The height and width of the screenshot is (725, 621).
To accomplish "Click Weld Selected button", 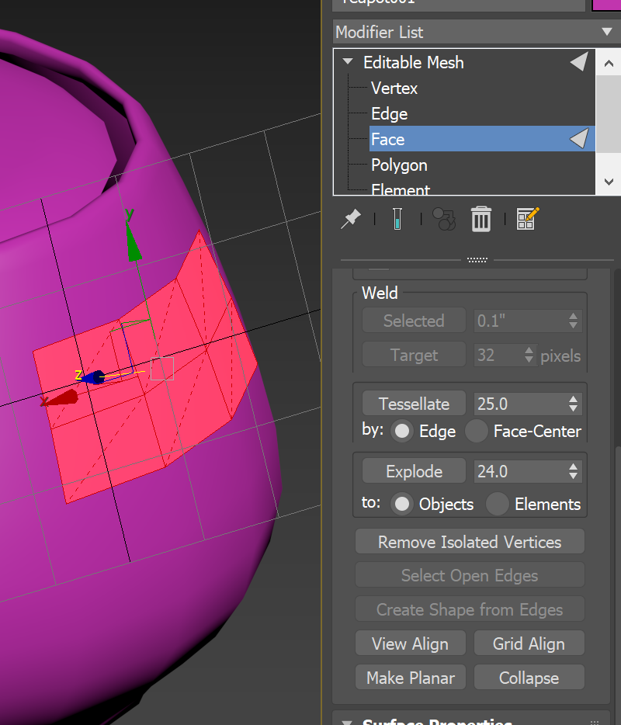I will click(x=414, y=321).
